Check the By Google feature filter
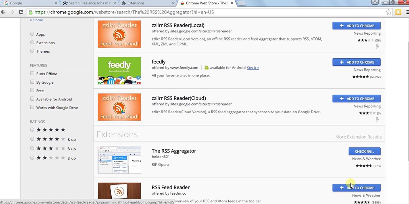Image resolution: width=409 pixels, height=204 pixels. tap(32, 82)
